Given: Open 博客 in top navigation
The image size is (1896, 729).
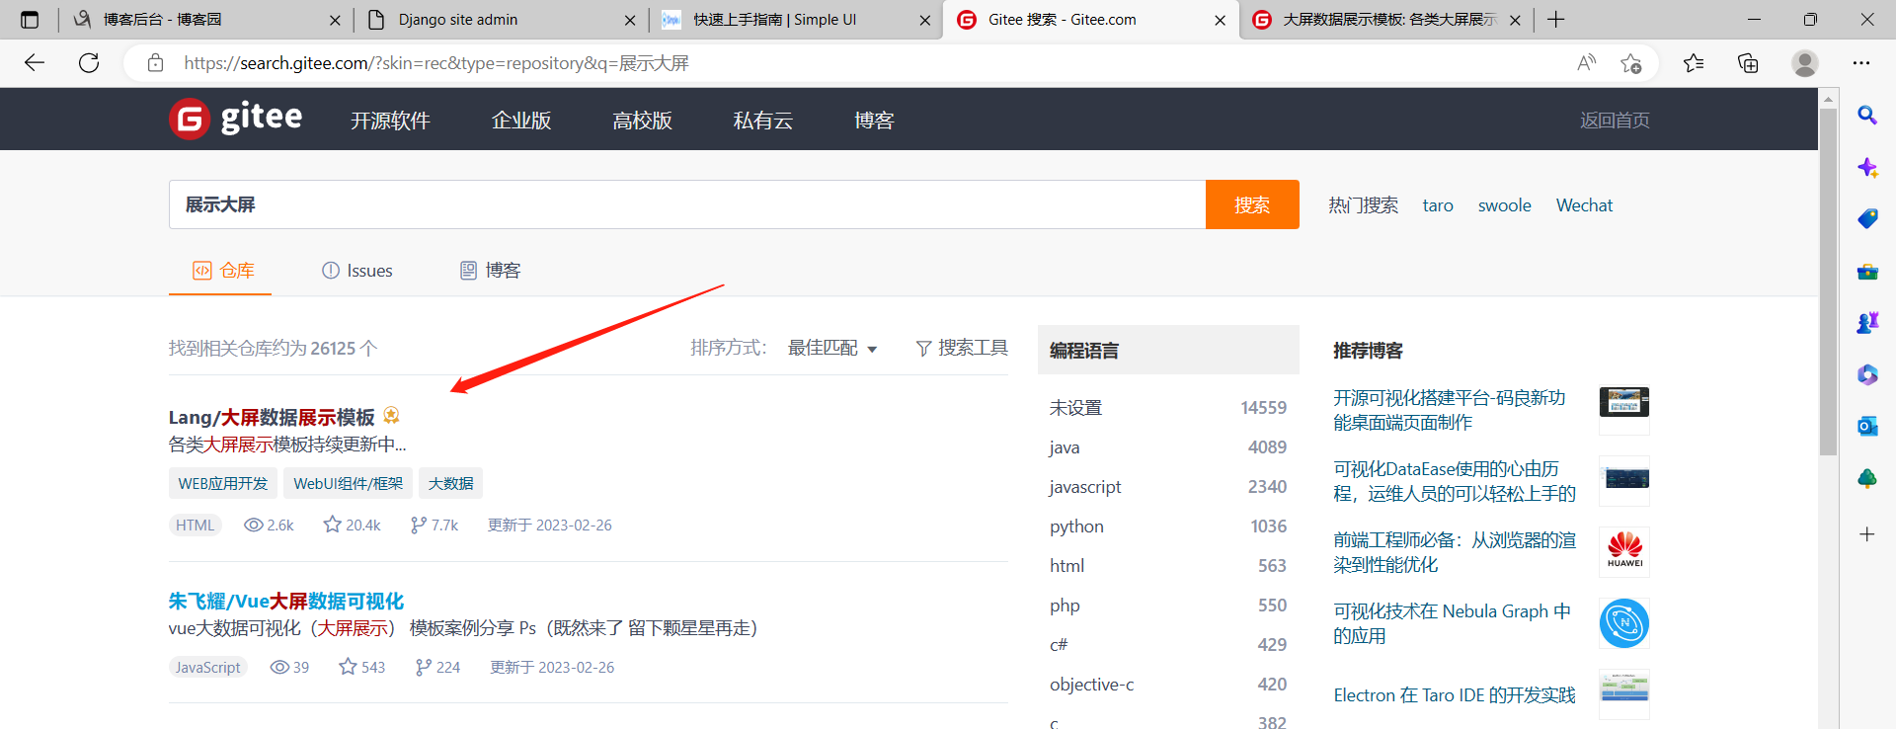Looking at the screenshot, I should pos(874,121).
